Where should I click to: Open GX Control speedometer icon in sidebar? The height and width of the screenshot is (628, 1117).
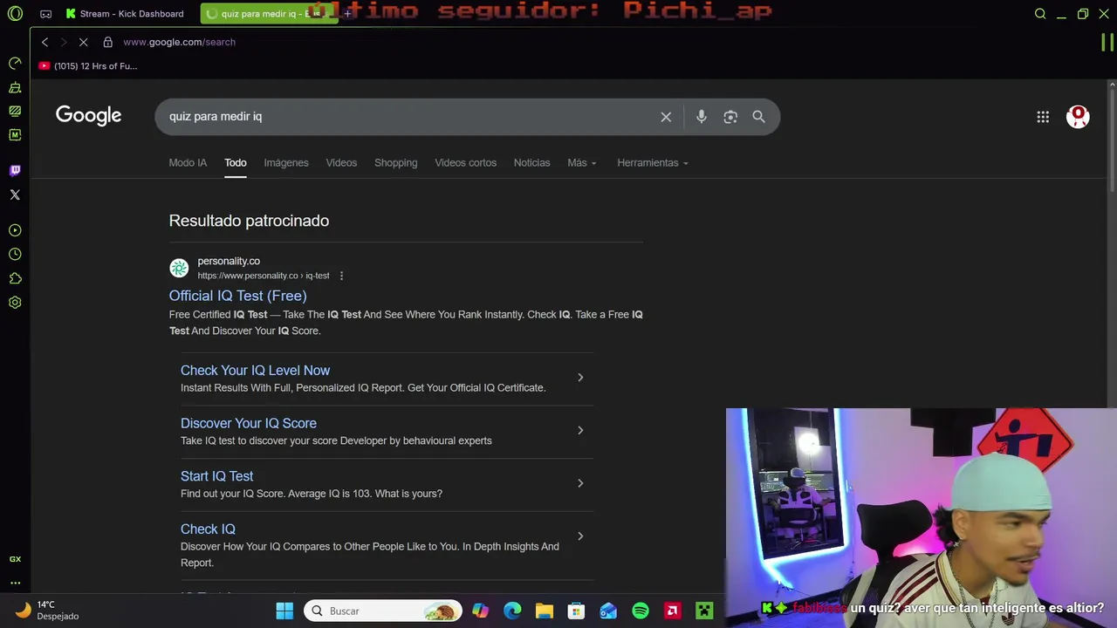pyautogui.click(x=15, y=64)
